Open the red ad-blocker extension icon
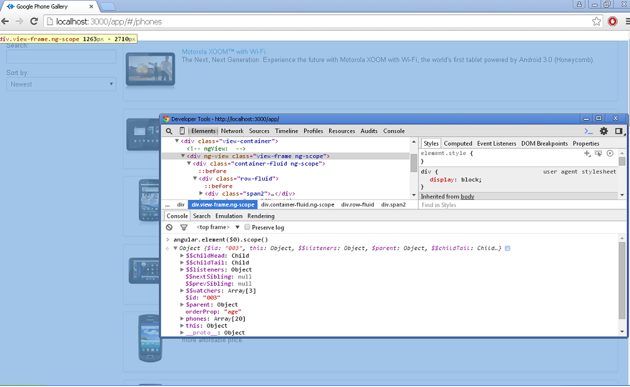 pos(612,21)
